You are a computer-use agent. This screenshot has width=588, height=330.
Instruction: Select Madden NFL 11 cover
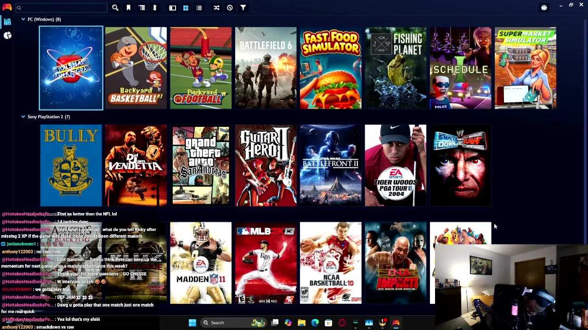point(201,263)
